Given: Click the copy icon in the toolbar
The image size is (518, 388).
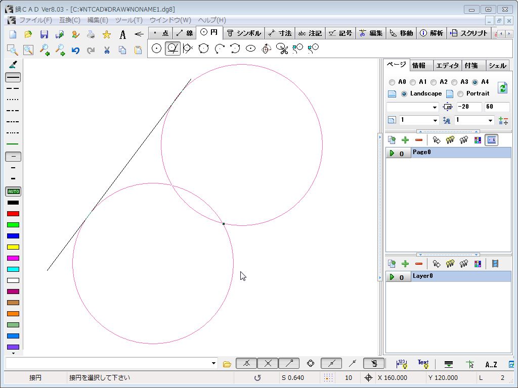Looking at the screenshot, I should click(122, 50).
